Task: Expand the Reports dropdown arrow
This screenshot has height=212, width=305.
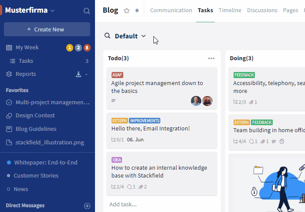Action: click(86, 74)
